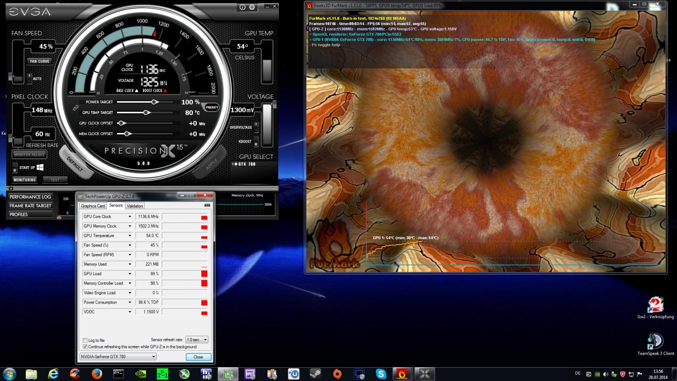677x381 pixels.
Task: Click the red shield tray icon
Action: click(623, 374)
